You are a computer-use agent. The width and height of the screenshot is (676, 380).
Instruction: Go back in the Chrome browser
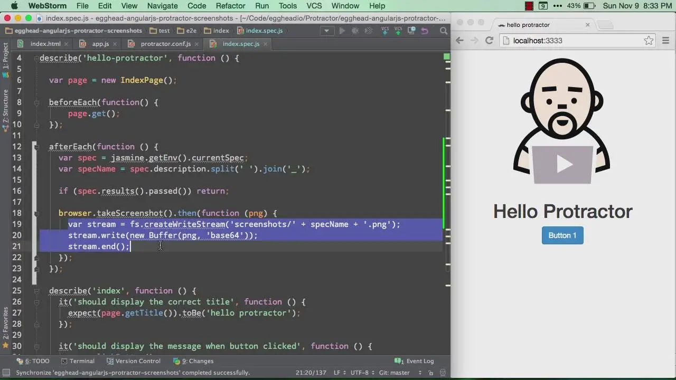pyautogui.click(x=459, y=41)
